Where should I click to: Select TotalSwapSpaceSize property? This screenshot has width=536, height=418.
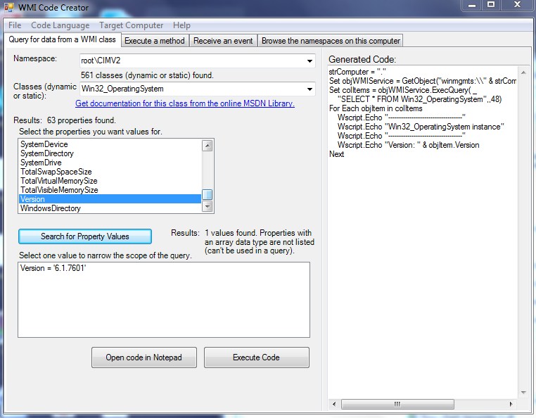tap(110, 172)
